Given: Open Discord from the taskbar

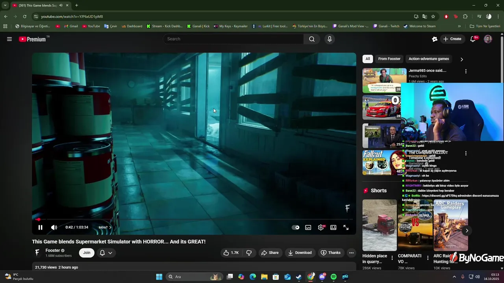Looking at the screenshot, I should point(322,277).
